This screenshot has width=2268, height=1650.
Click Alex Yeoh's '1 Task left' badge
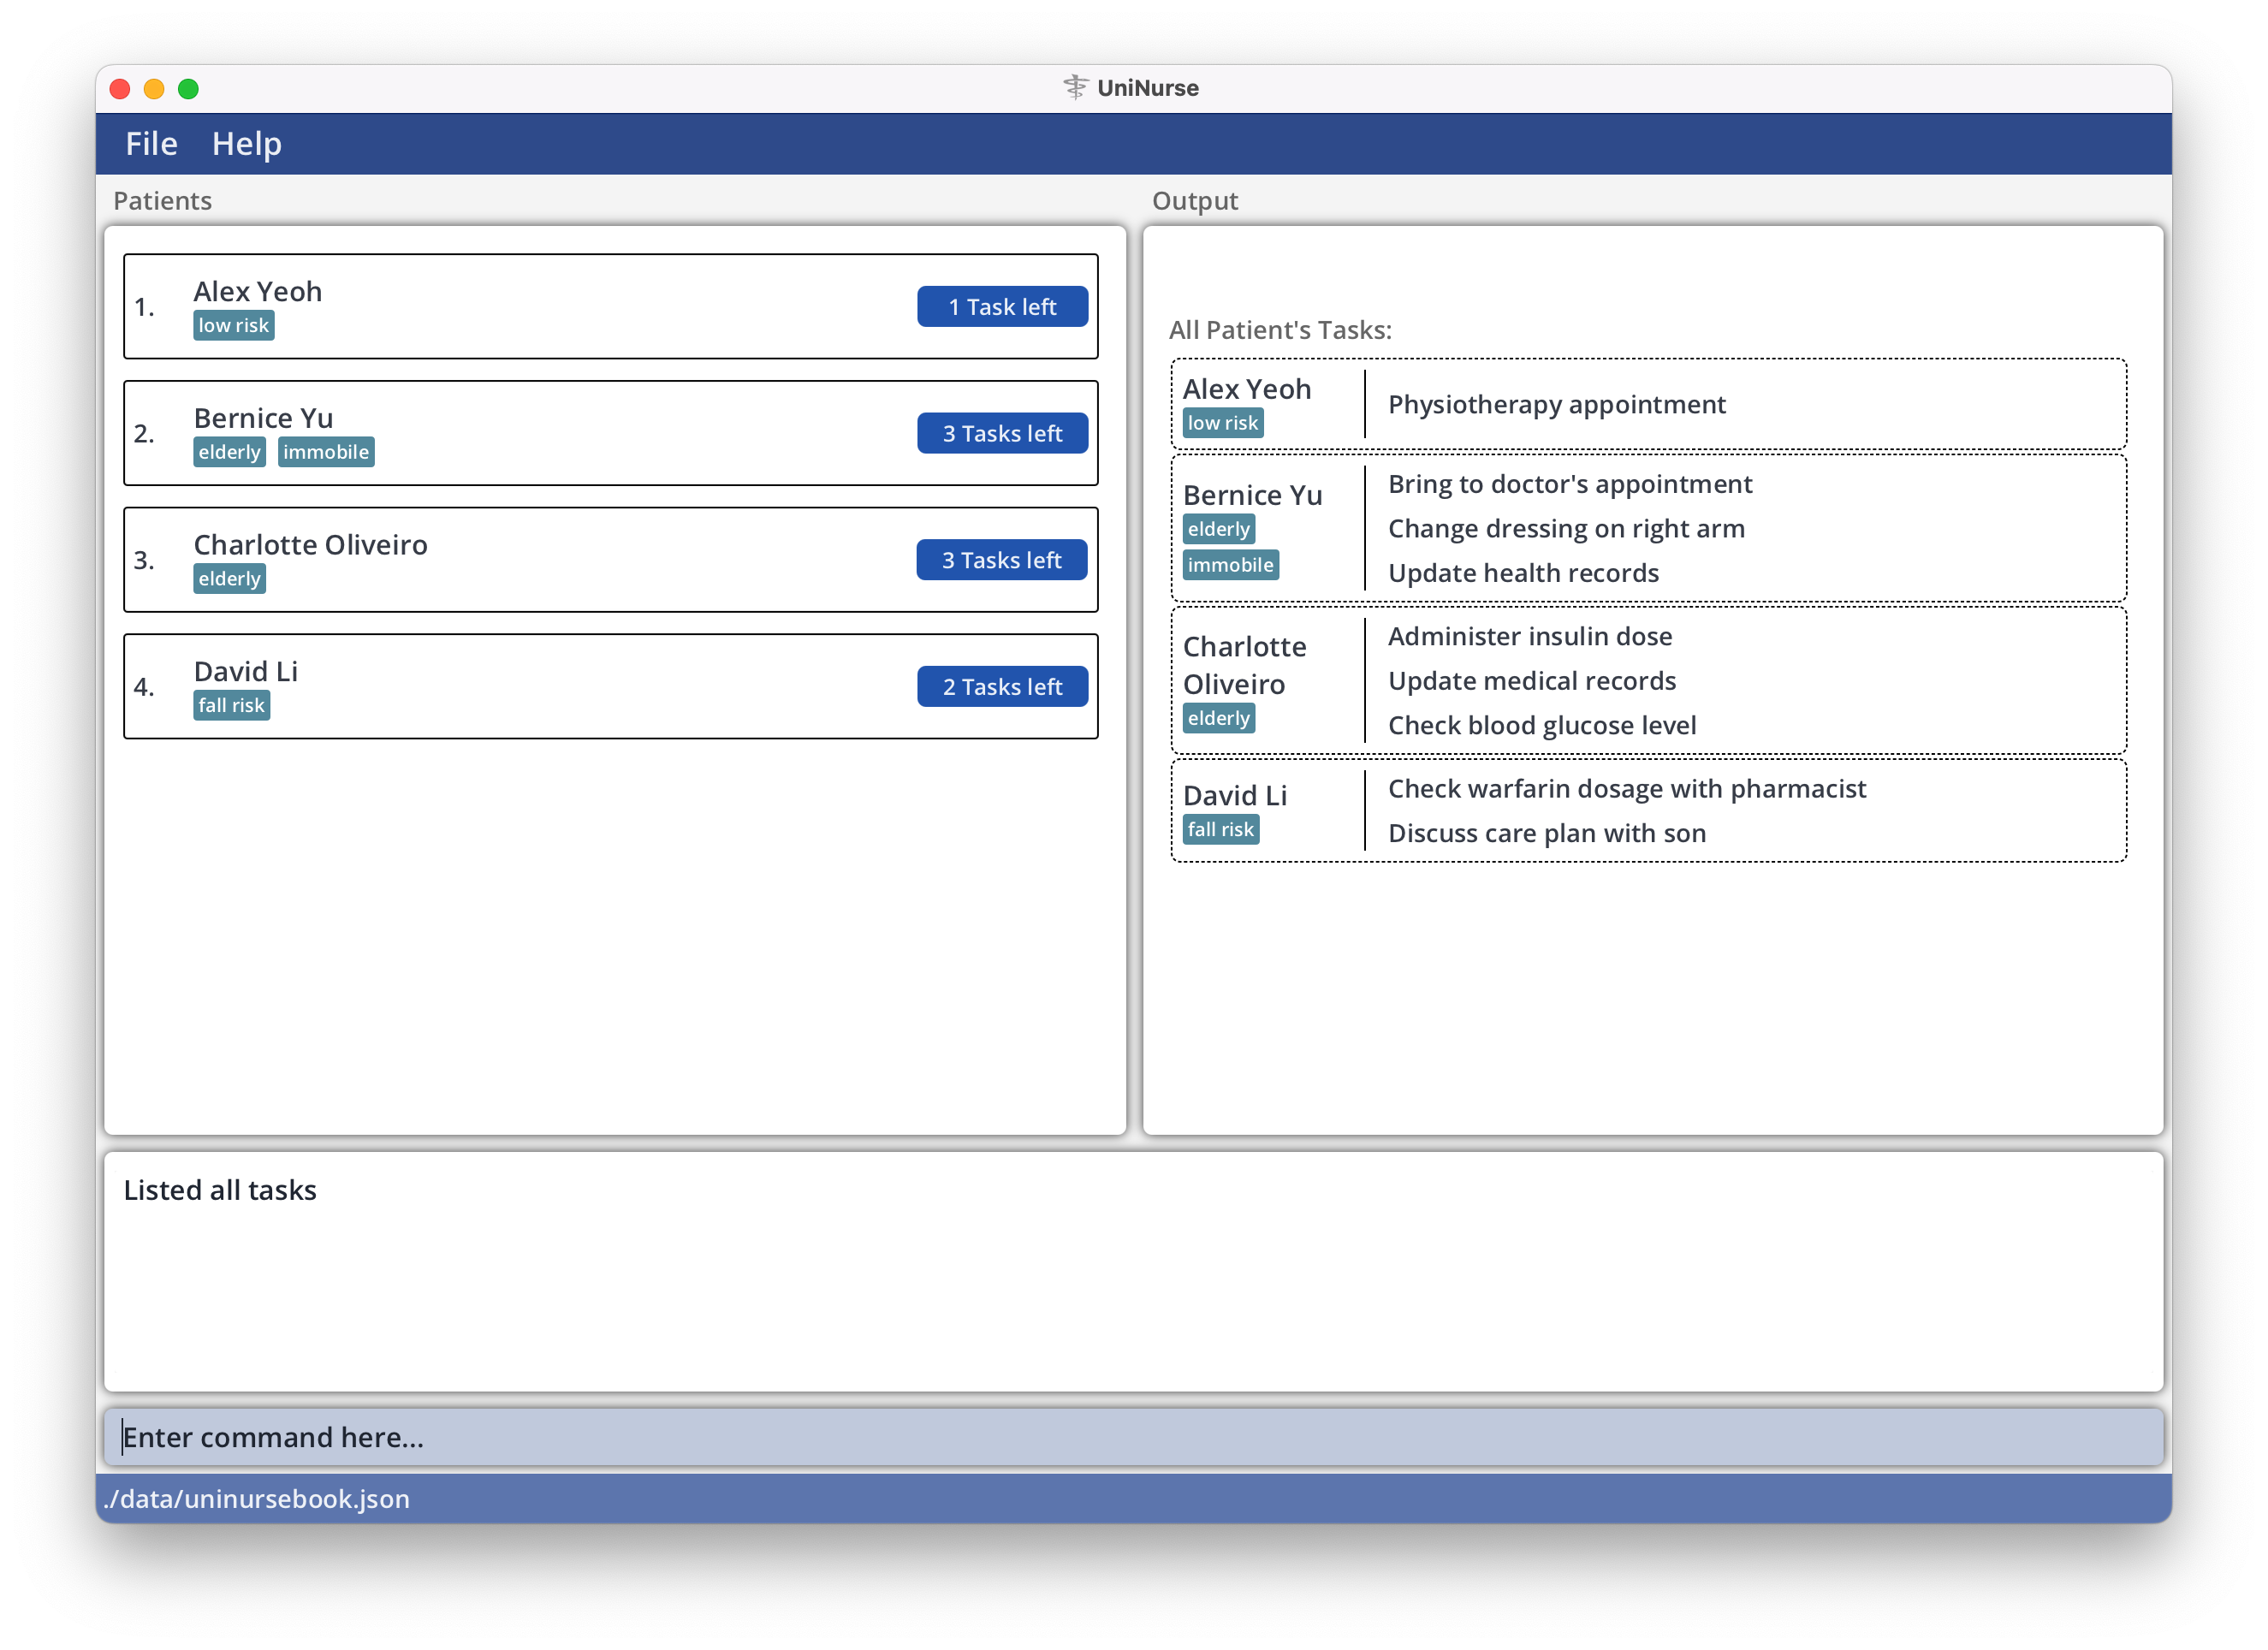click(x=1002, y=307)
